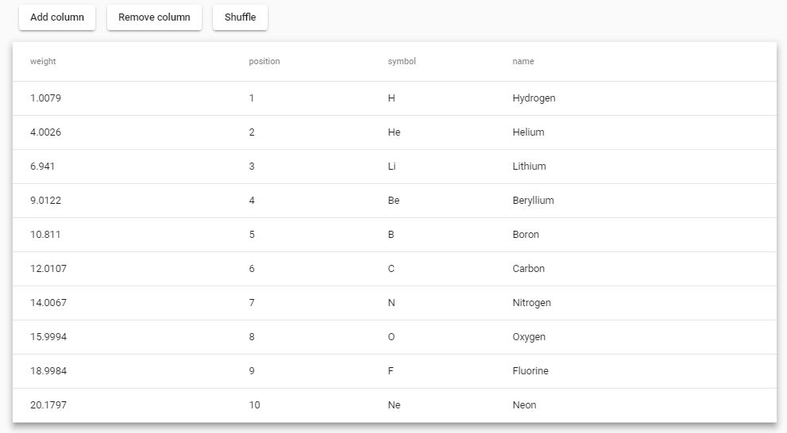Image resolution: width=787 pixels, height=433 pixels.
Task: Select the name column header
Action: 523,61
